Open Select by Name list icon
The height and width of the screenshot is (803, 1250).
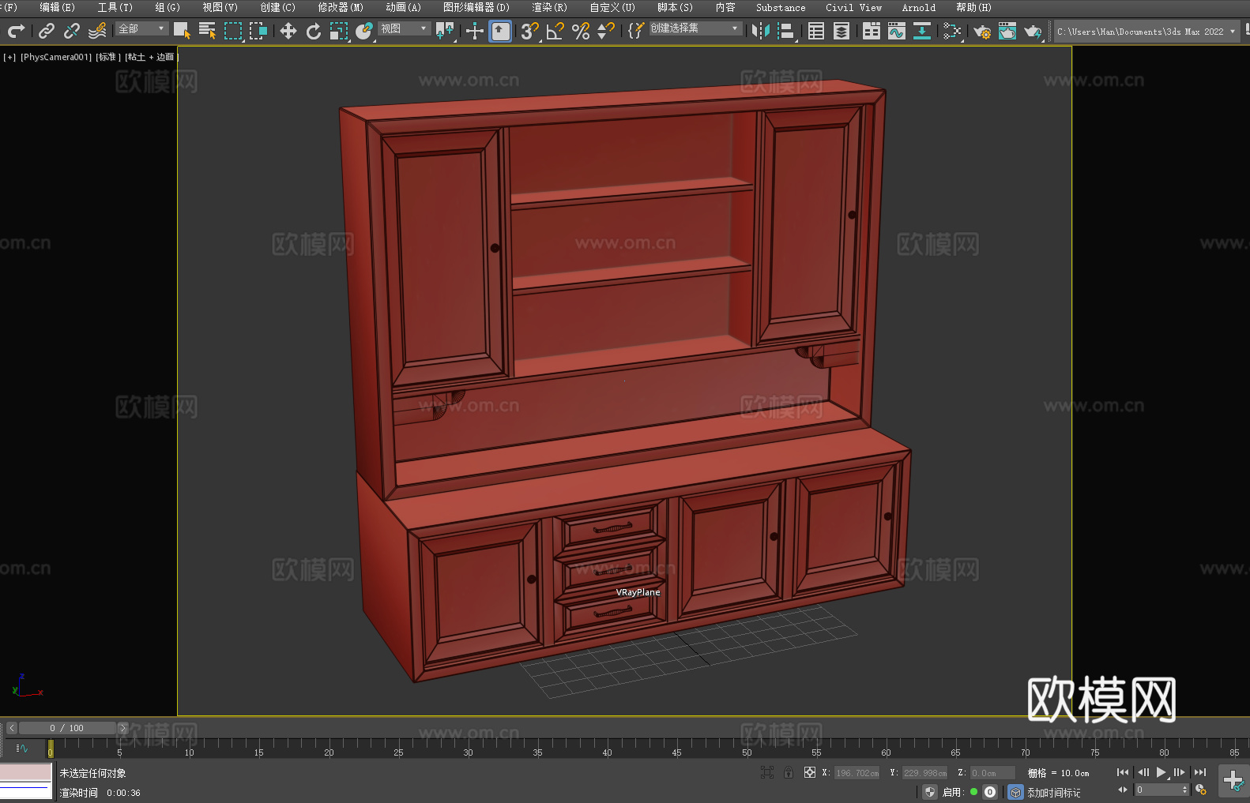(207, 31)
